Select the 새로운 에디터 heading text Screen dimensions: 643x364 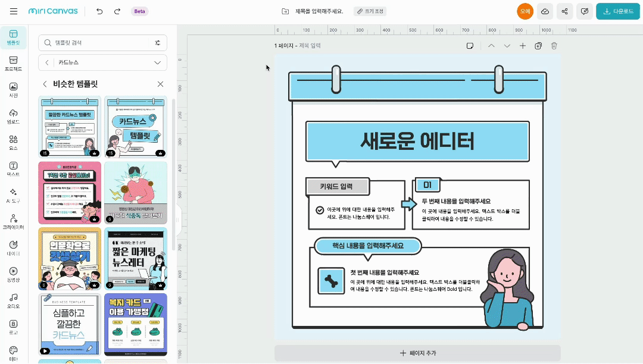pos(417,142)
